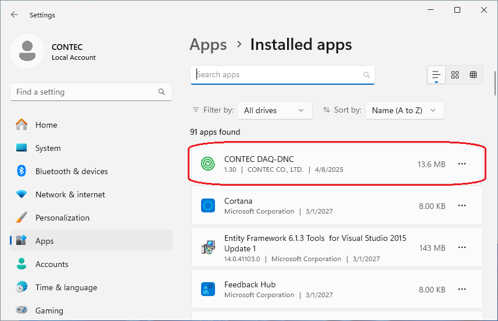Open Accounts settings
Viewport: 498px width, 321px height.
[x=91, y=264]
